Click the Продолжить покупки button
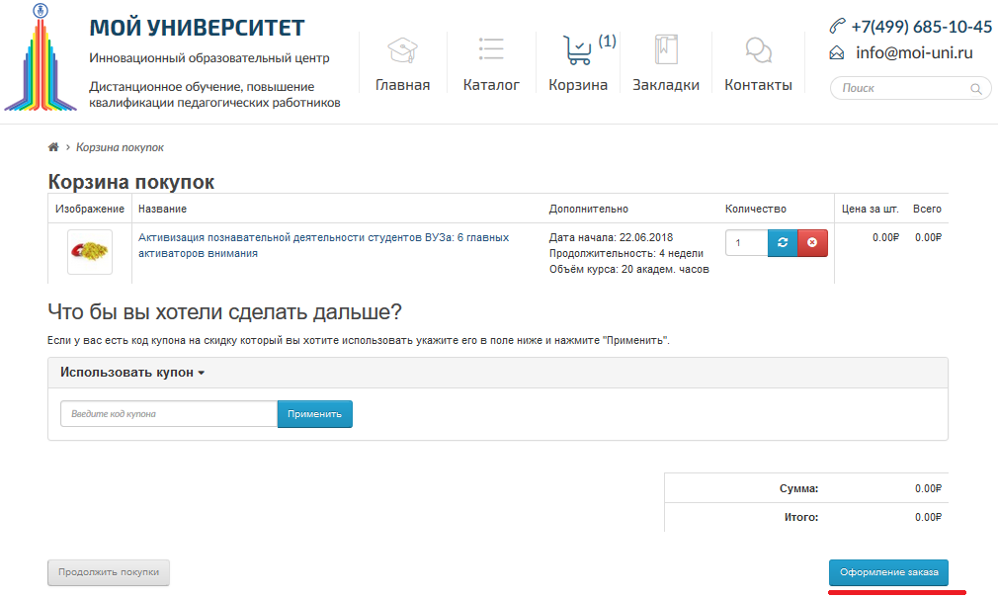998x598 pixels. point(109,572)
